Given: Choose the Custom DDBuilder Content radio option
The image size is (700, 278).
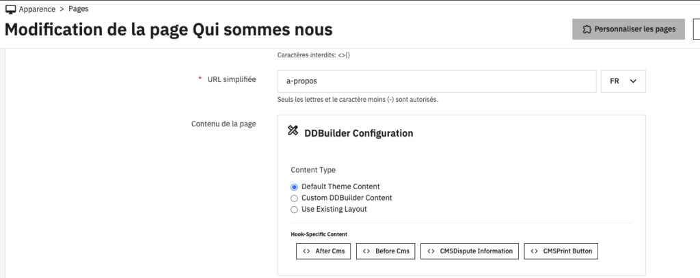Looking at the screenshot, I should 295,198.
